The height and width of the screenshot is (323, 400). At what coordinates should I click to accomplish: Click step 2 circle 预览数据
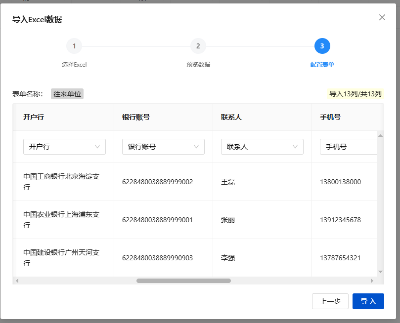[x=198, y=46]
